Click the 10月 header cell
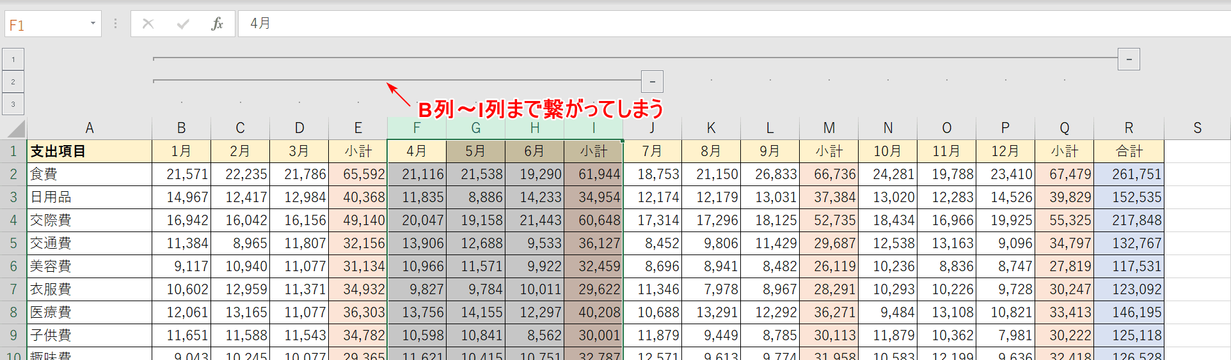 point(887,152)
